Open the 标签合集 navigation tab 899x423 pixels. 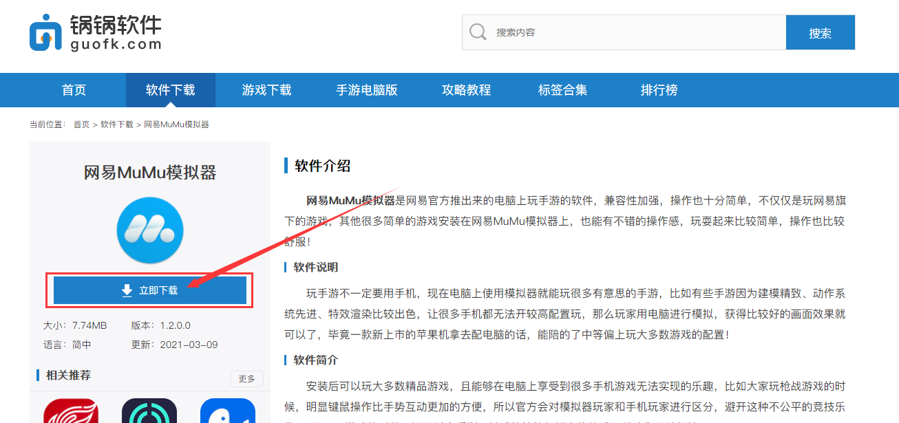(x=563, y=90)
